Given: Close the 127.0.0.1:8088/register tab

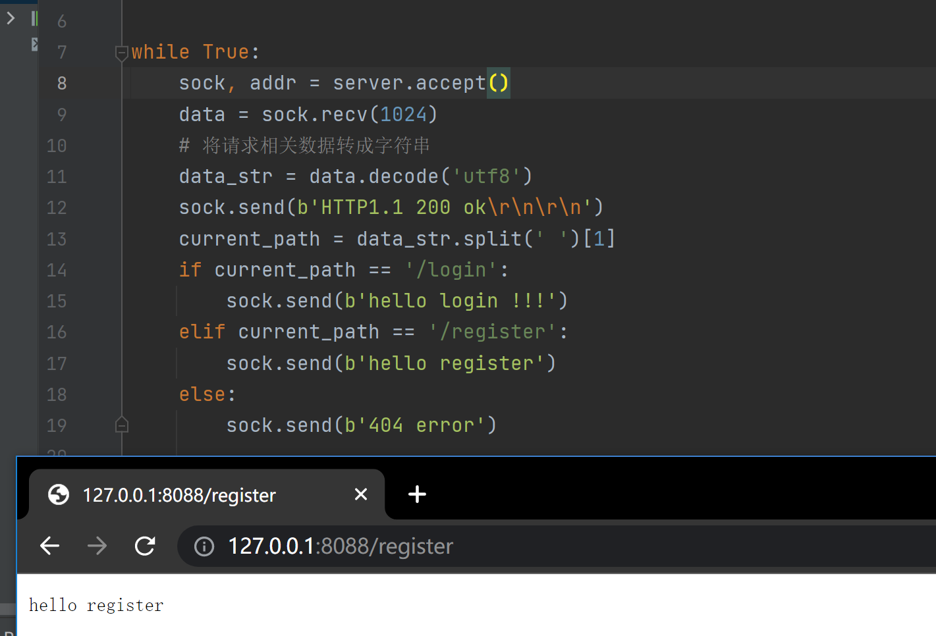Looking at the screenshot, I should click(361, 494).
